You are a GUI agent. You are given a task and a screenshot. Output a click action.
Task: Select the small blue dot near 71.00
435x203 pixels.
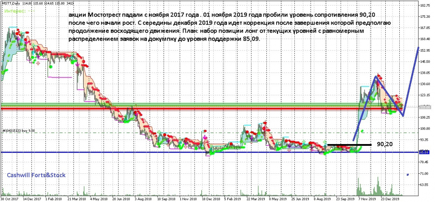(408, 174)
